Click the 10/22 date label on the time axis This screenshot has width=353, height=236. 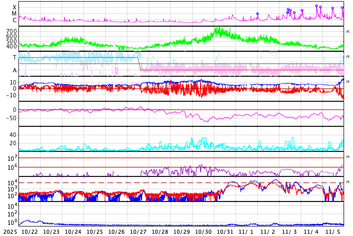point(30,232)
